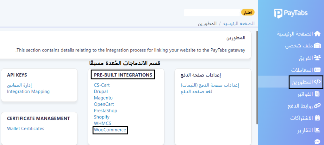This screenshot has width=324, height=145.
Task: Click the reports (التقارير) icon
Action: pos(317,130)
